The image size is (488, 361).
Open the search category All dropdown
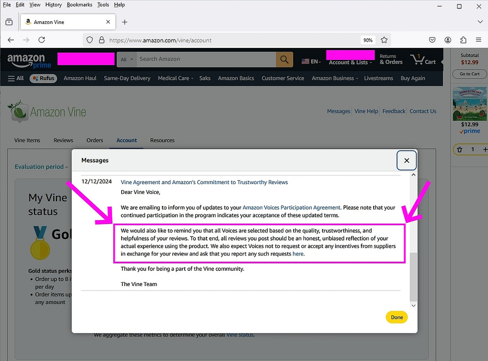pos(126,59)
